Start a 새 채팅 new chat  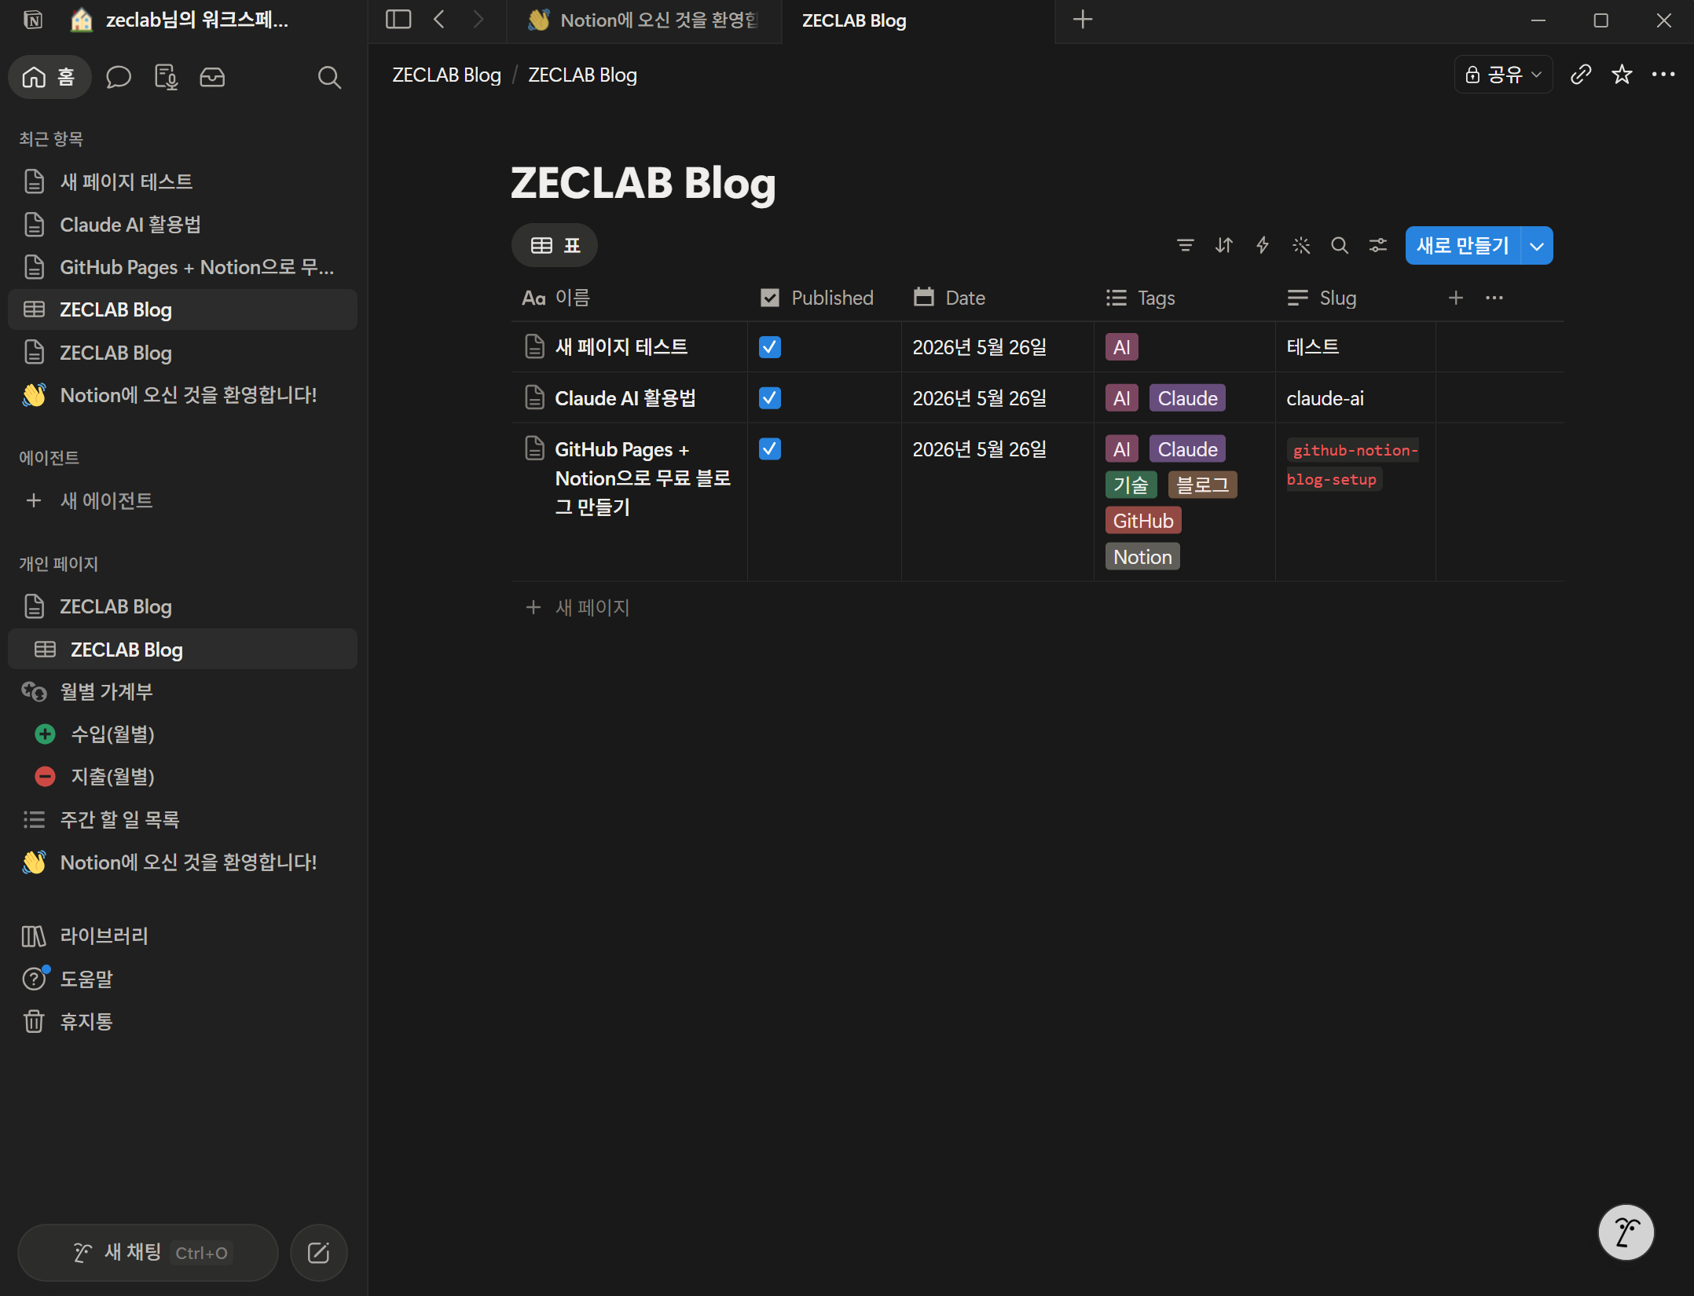click(148, 1253)
